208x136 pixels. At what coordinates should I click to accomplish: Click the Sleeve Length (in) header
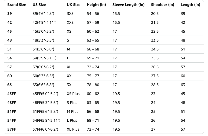tap(128, 5)
